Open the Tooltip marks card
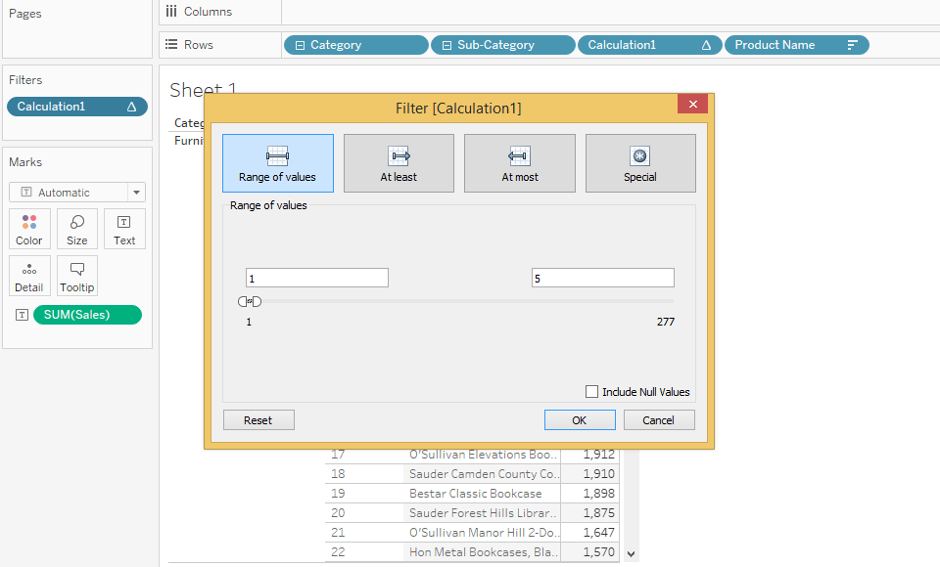The width and height of the screenshot is (940, 567). tap(77, 276)
